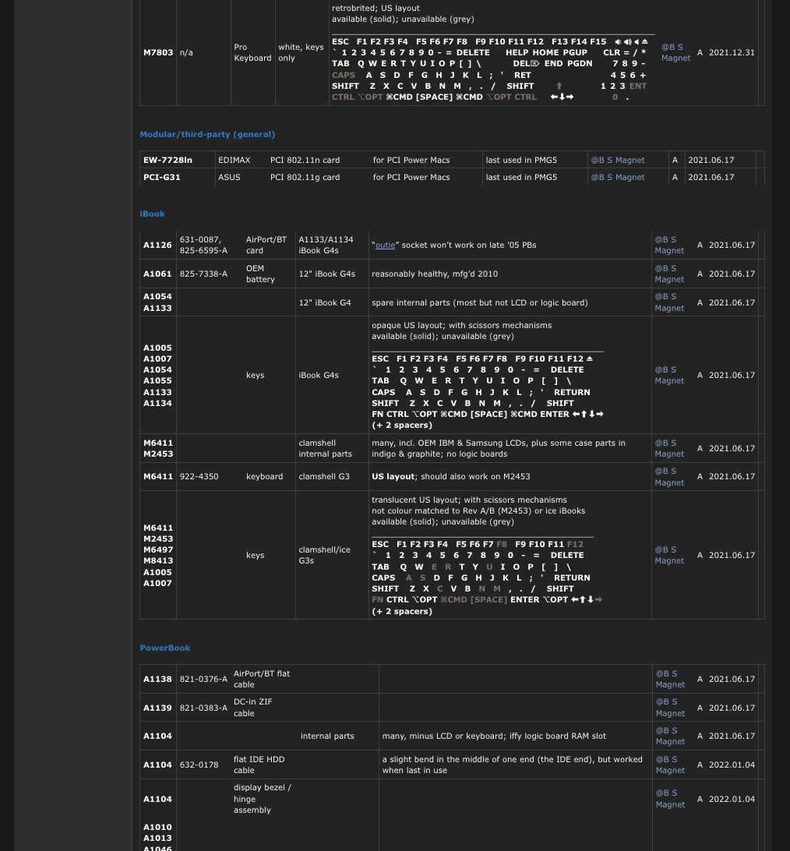Image resolution: width=790 pixels, height=851 pixels.
Task: Open @B S Magnet link in iBook G4s keys row
Action: (x=669, y=376)
